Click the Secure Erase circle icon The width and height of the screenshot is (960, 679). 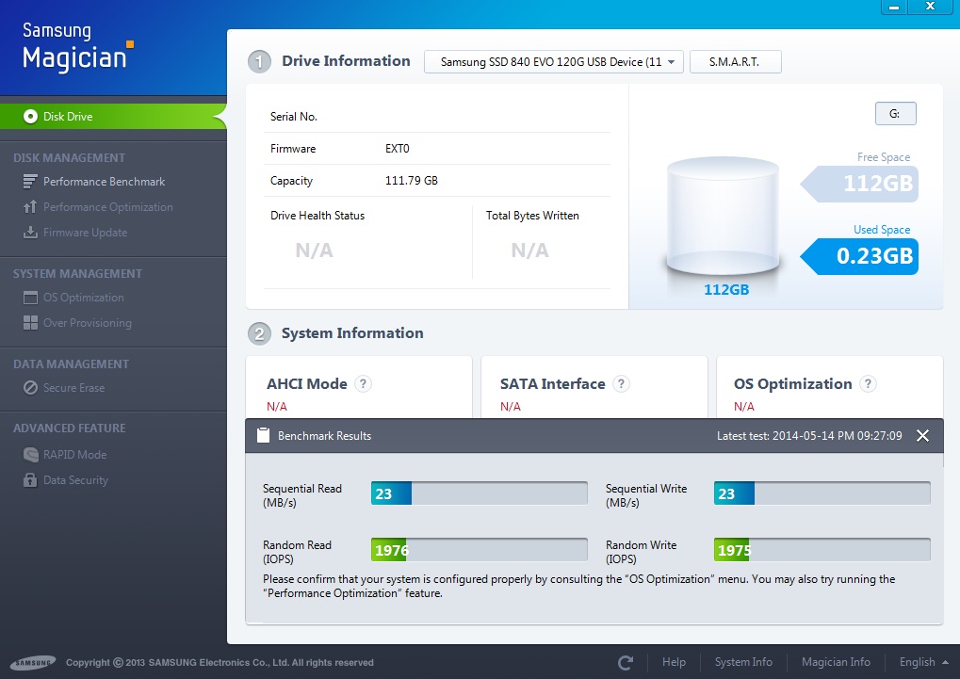click(30, 388)
